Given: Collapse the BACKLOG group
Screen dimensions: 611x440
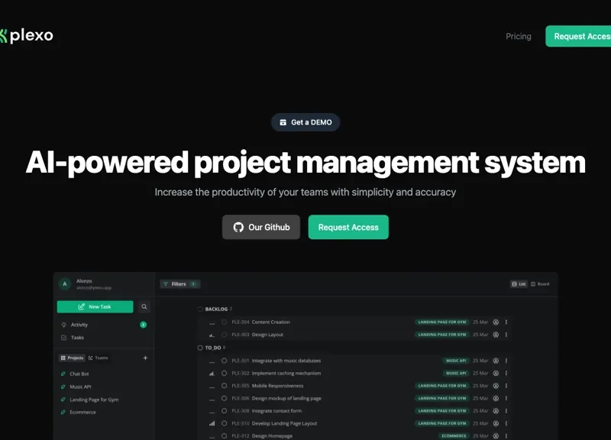Looking at the screenshot, I should pyautogui.click(x=201, y=309).
